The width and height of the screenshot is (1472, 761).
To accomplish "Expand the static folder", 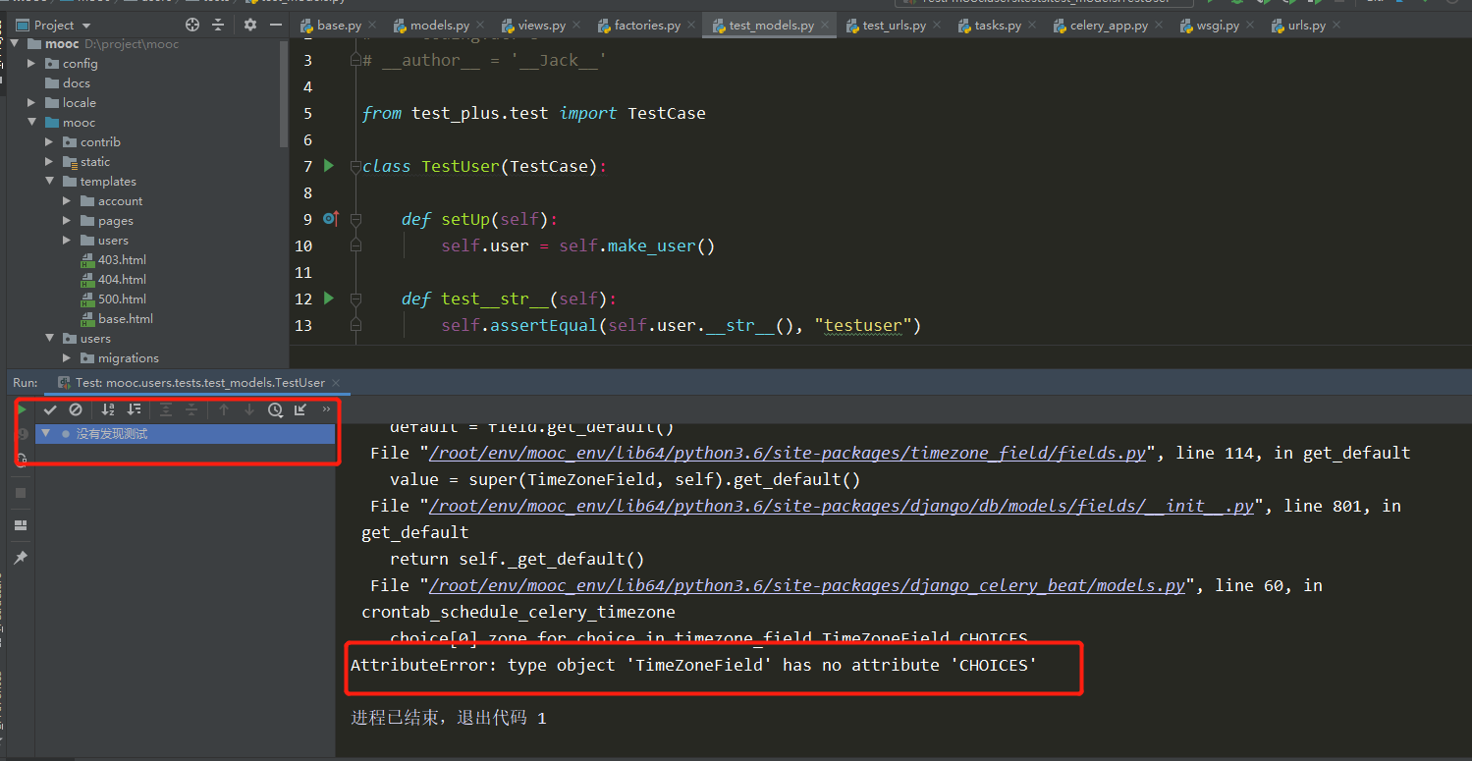I will pos(50,162).
